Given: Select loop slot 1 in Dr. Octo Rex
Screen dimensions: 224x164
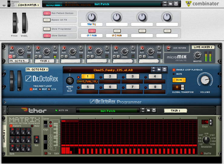Looking at the screenshot, I should (88, 77).
